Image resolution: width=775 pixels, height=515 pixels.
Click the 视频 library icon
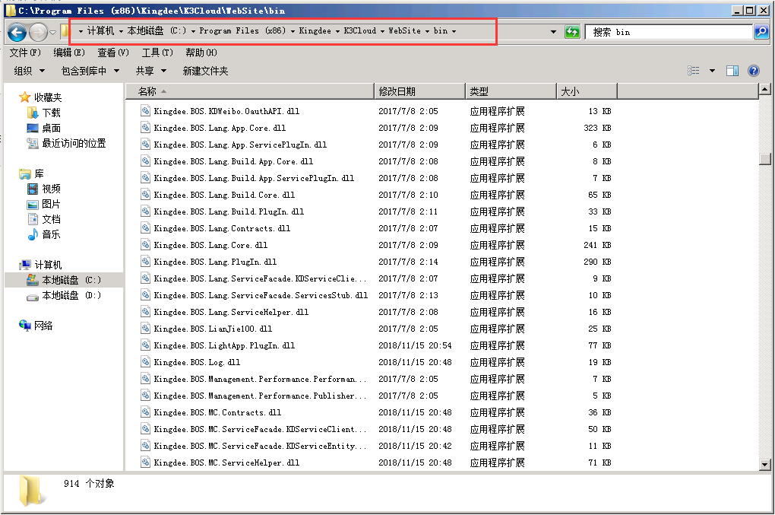pyautogui.click(x=32, y=189)
